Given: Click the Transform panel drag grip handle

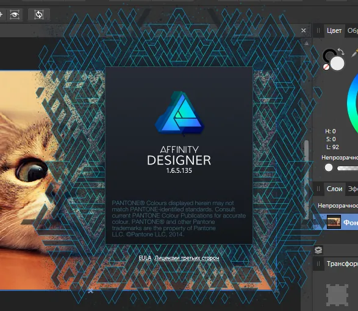Looking at the screenshot, I should [318, 264].
